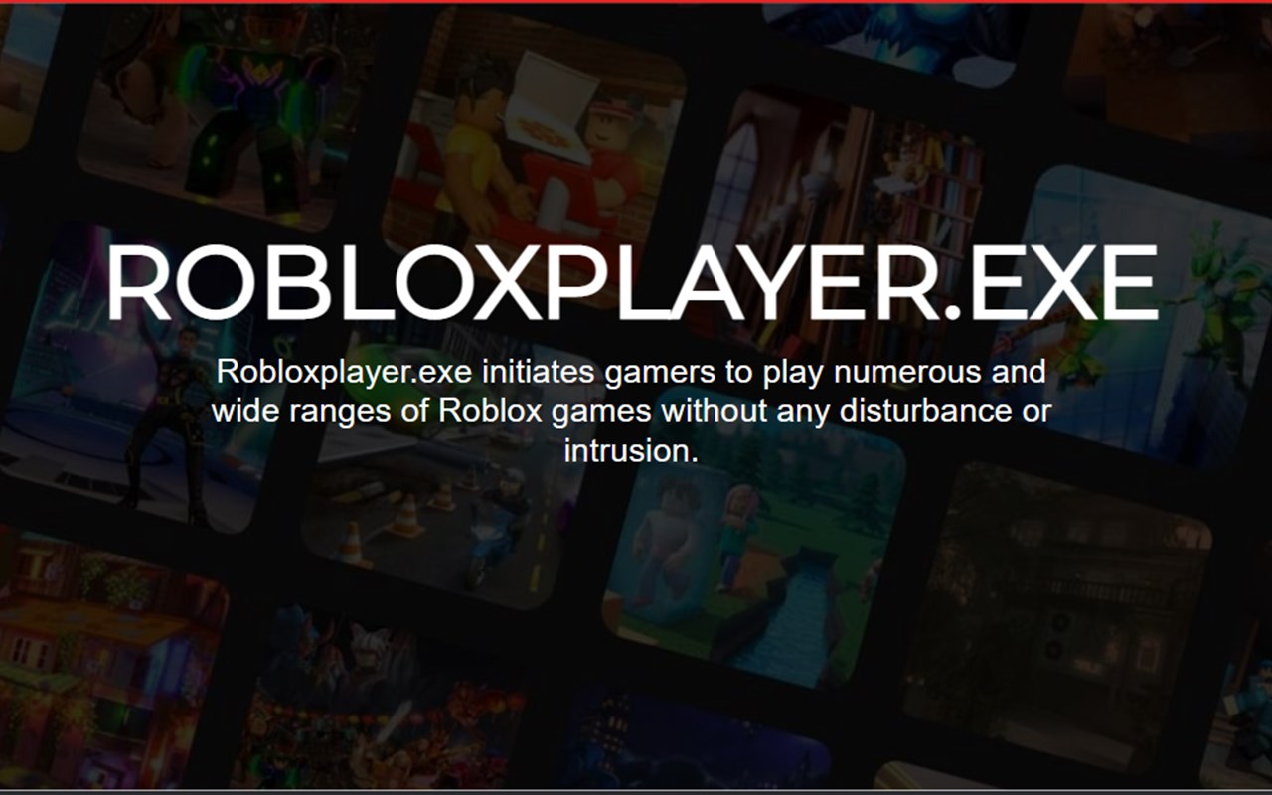Open the festive lanterns game thumbnail
The image size is (1272, 795).
click(378, 696)
